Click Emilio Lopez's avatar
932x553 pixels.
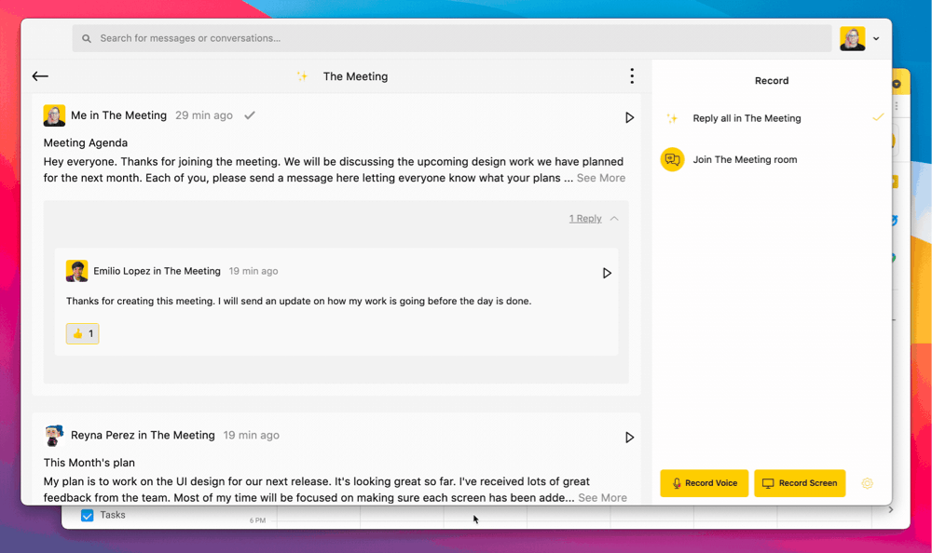tap(76, 271)
